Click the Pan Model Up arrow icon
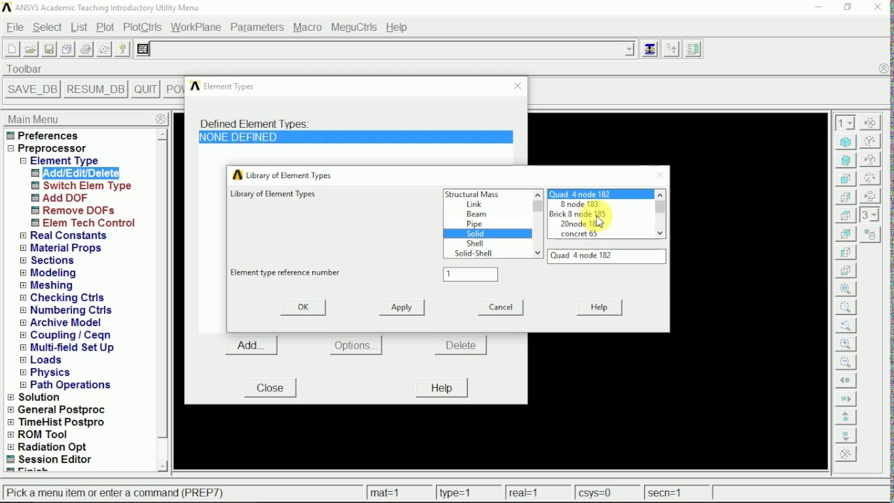The width and height of the screenshot is (894, 503). tap(846, 418)
